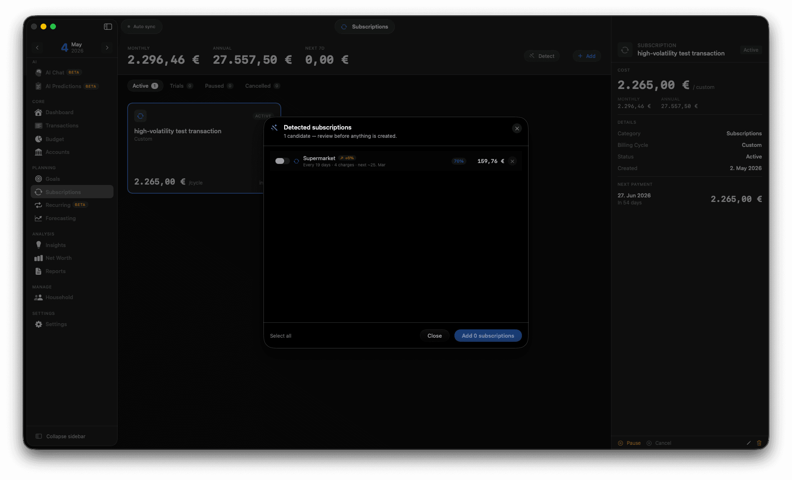The height and width of the screenshot is (480, 792).
Task: Open Reports document icon
Action: [x=39, y=271]
